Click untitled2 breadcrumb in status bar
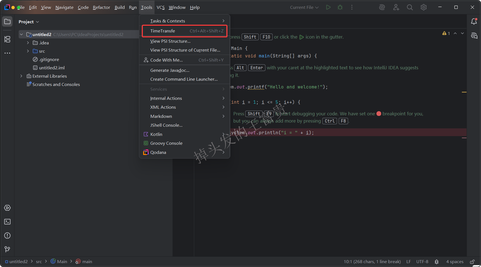 pos(16,262)
